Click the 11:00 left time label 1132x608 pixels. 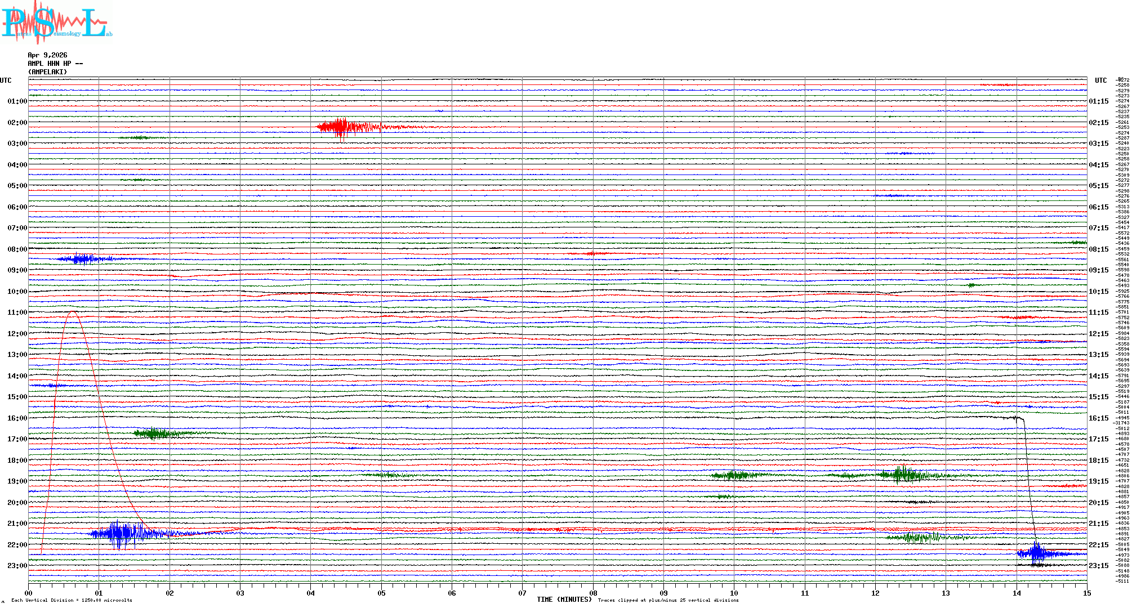coord(17,312)
